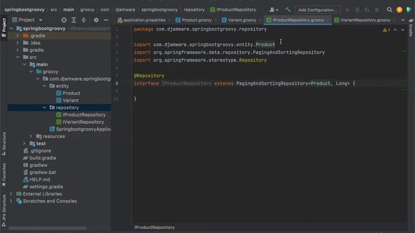Click Collapse All in Project panel
Image resolution: width=415 pixels, height=233 pixels.
click(x=84, y=20)
